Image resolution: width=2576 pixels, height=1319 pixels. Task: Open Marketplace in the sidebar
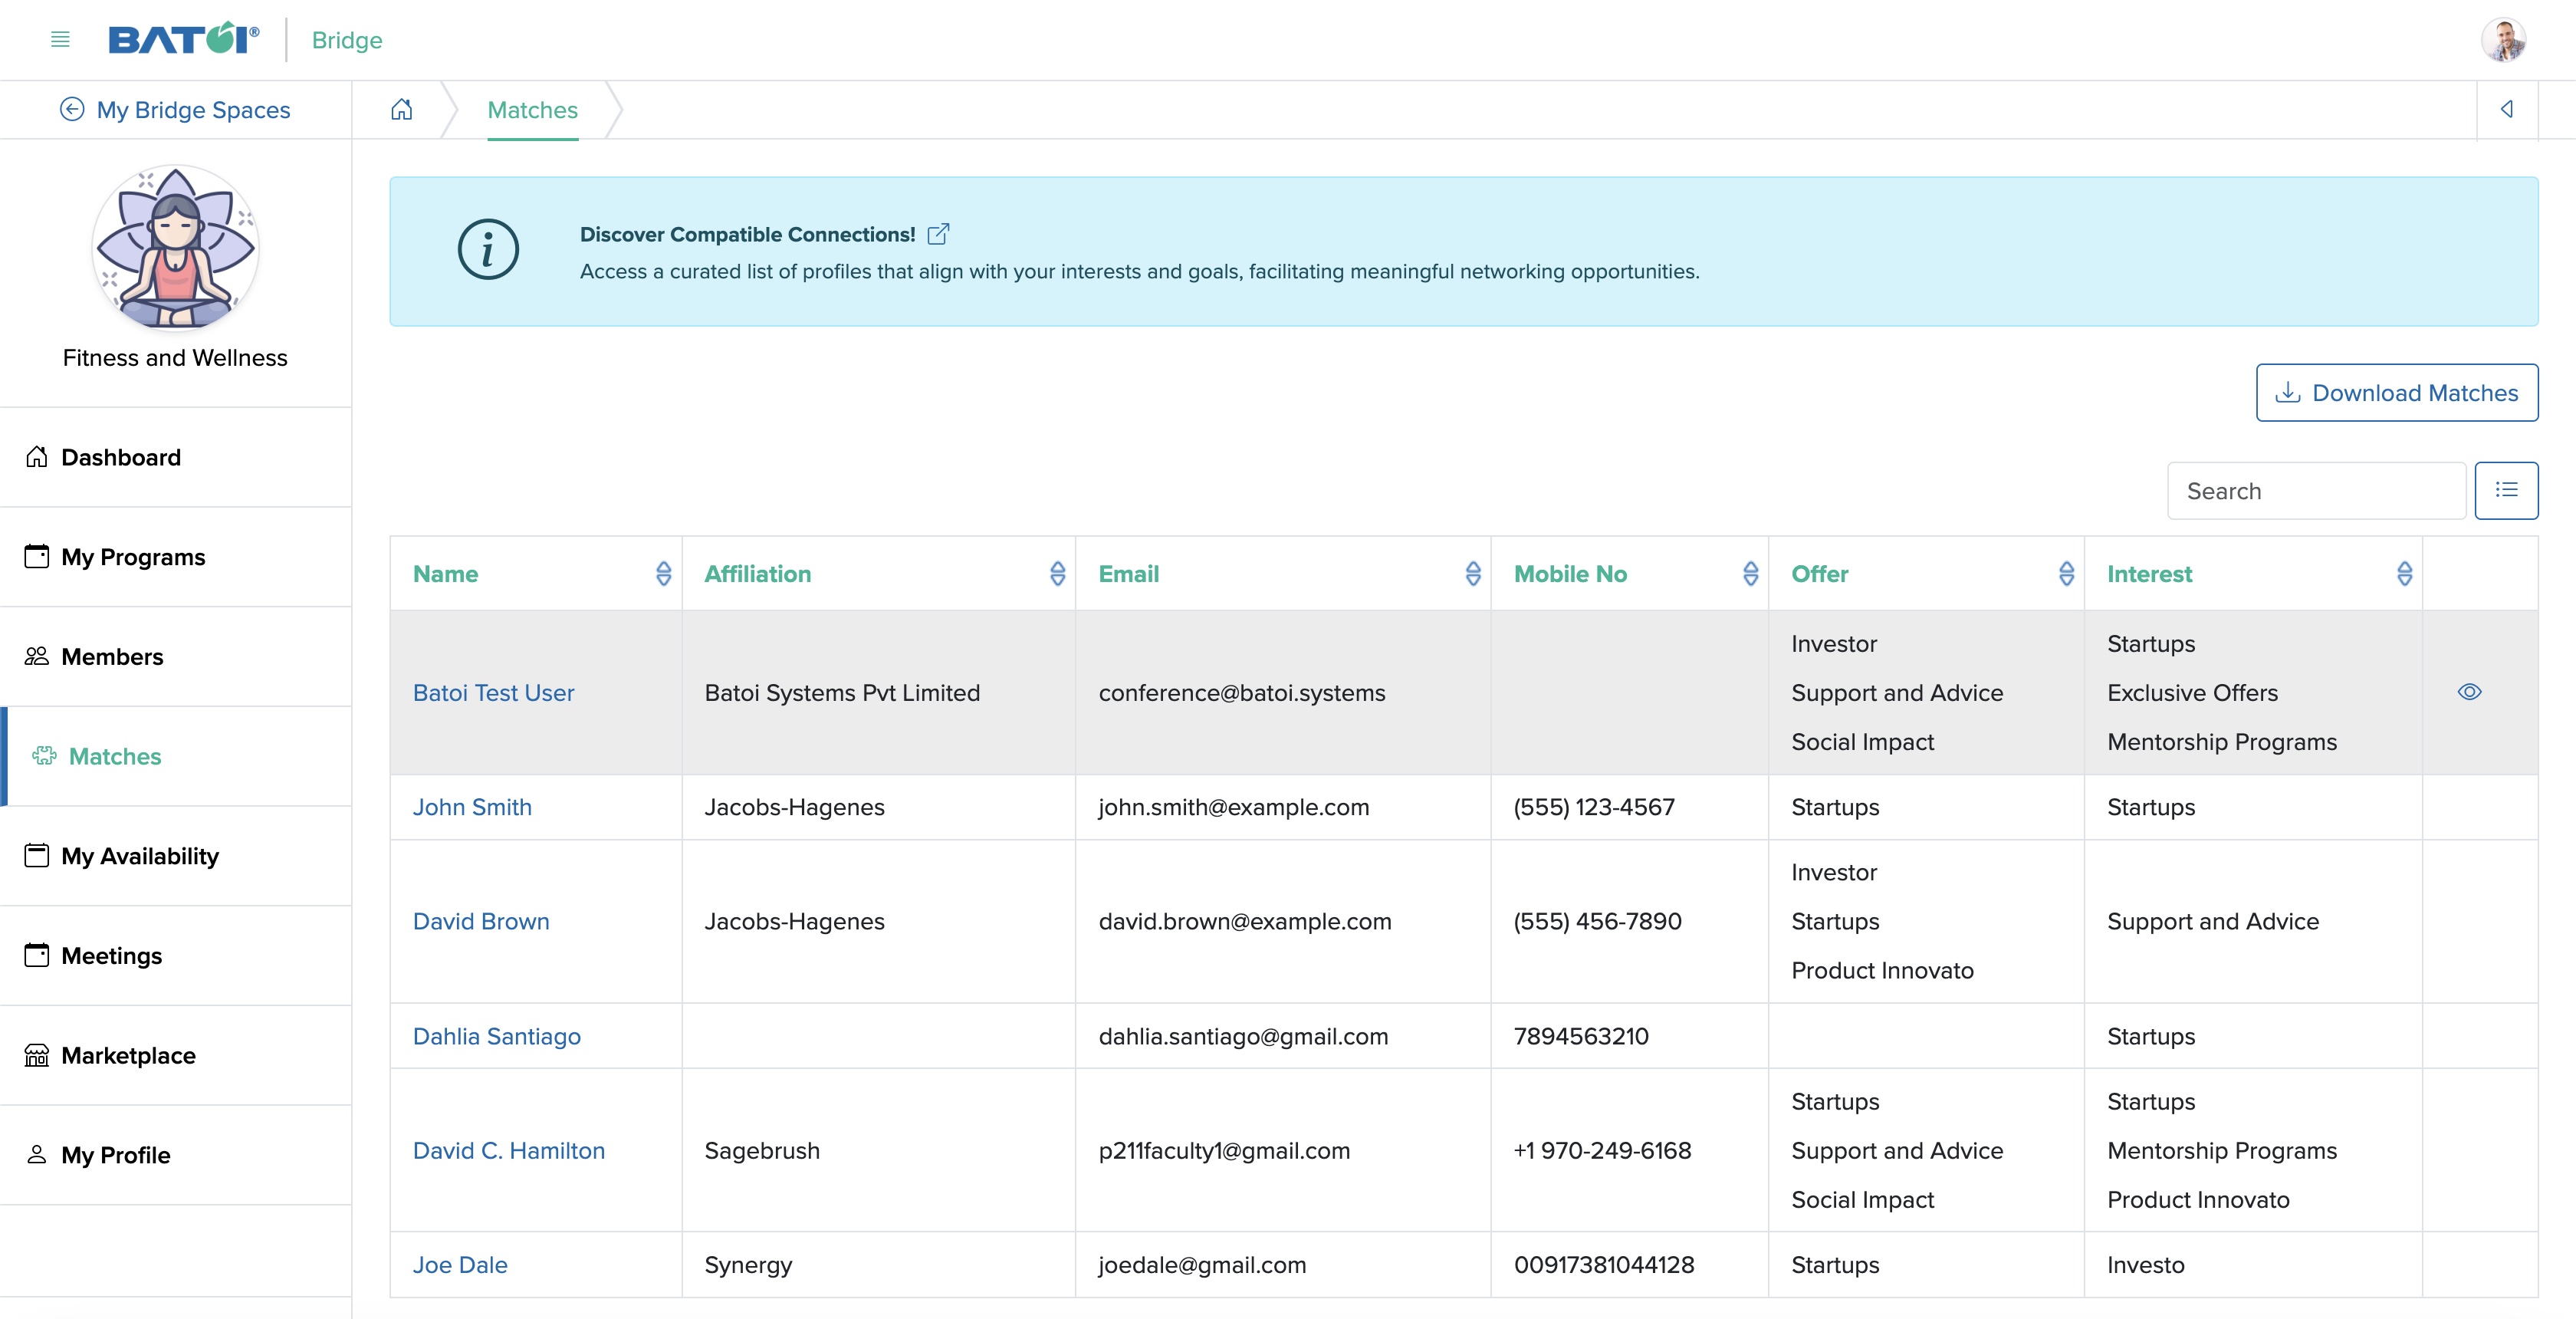pyautogui.click(x=176, y=1056)
